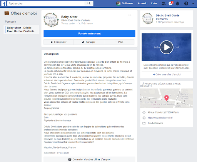Open friend requests icon
Screen dimensions: 197x162
pyautogui.click(x=164, y=3)
